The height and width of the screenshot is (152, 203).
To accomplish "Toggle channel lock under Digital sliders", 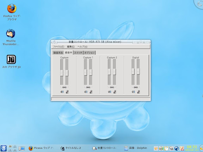I will point(136,87).
